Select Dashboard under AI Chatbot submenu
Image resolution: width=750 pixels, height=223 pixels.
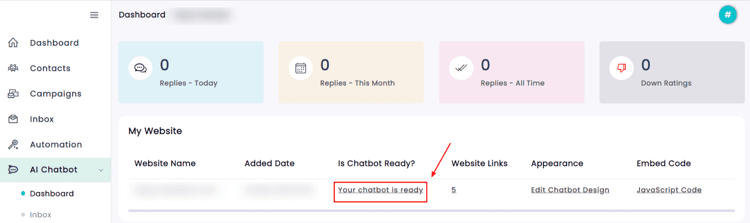tap(52, 193)
